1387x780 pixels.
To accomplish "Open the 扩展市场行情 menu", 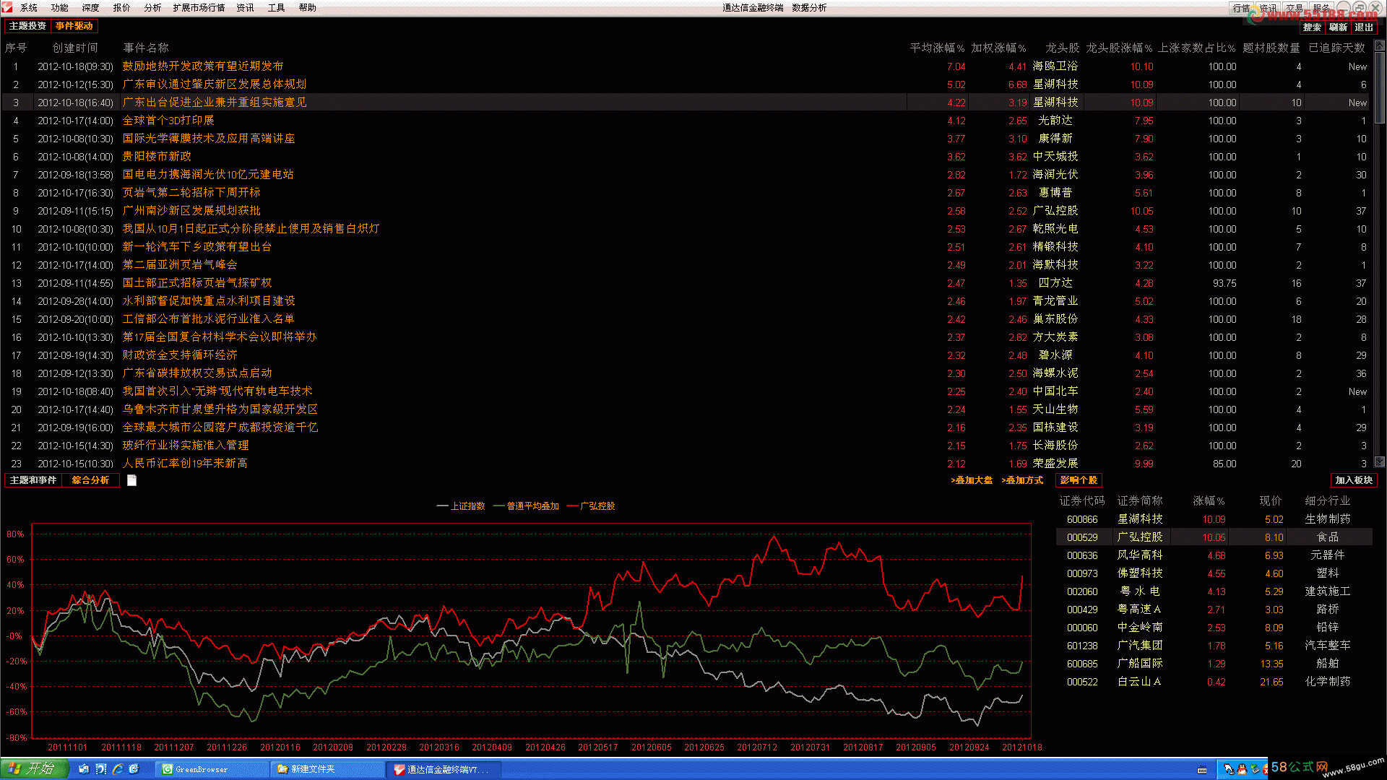I will pos(199,8).
